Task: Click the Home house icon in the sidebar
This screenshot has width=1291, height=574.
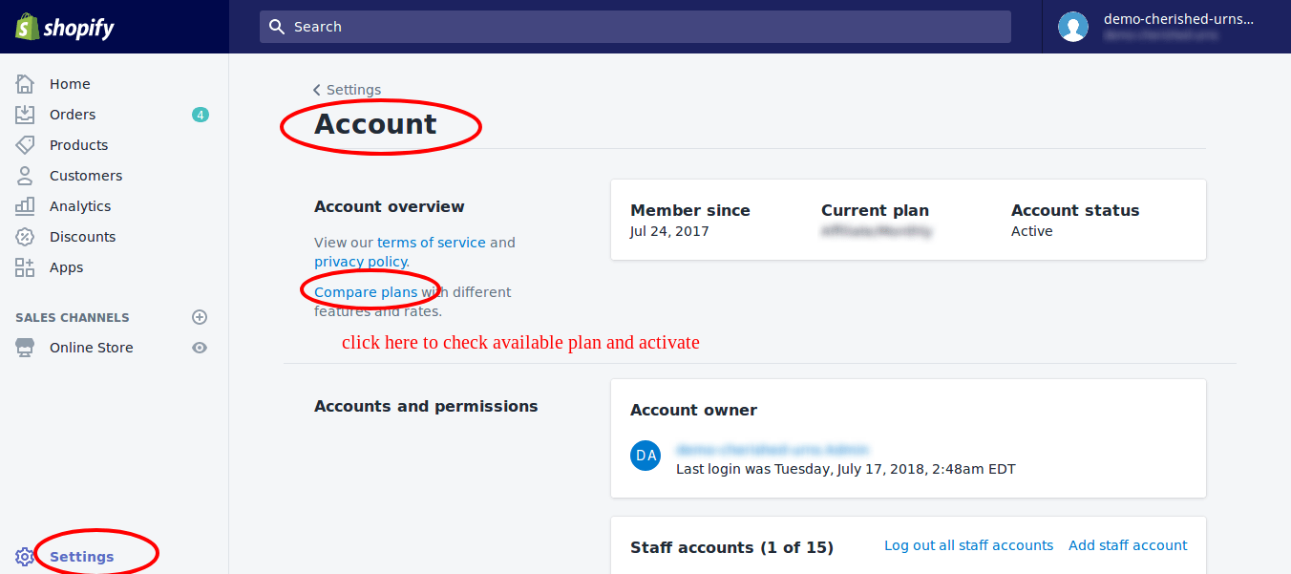Action: coord(25,84)
